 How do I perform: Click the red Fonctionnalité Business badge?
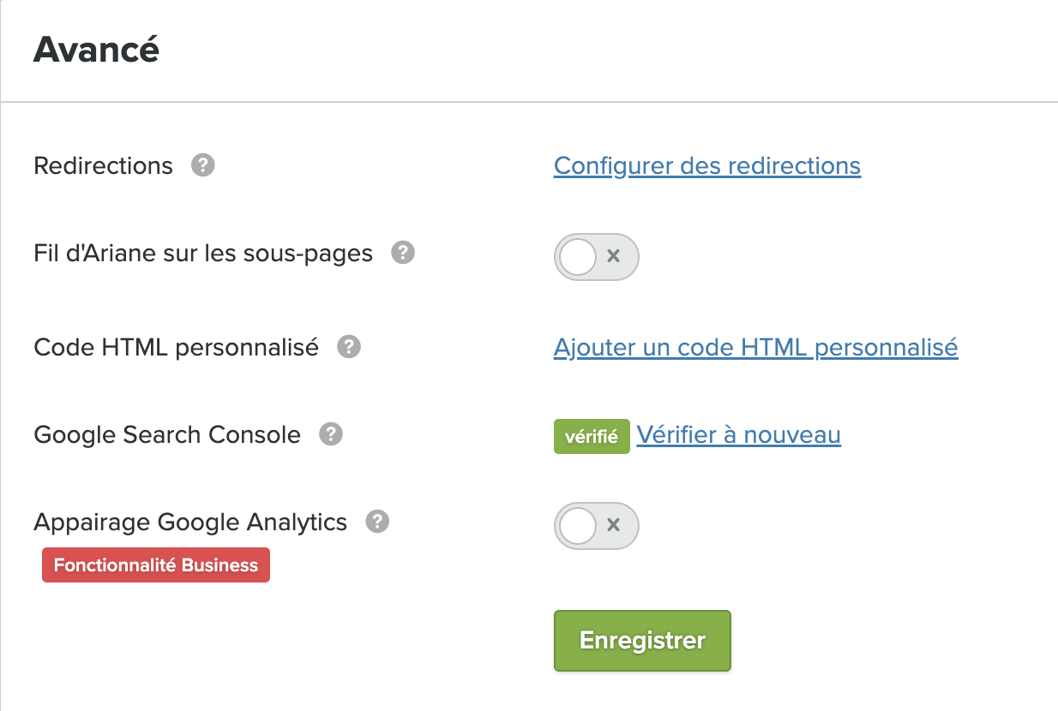(156, 565)
